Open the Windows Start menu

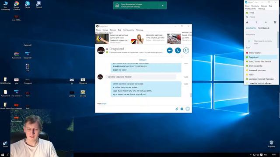pyautogui.click(x=3, y=155)
